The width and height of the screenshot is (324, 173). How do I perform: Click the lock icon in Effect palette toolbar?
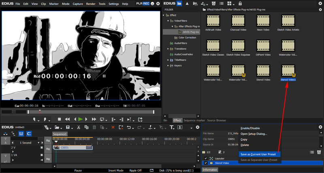[240, 4]
